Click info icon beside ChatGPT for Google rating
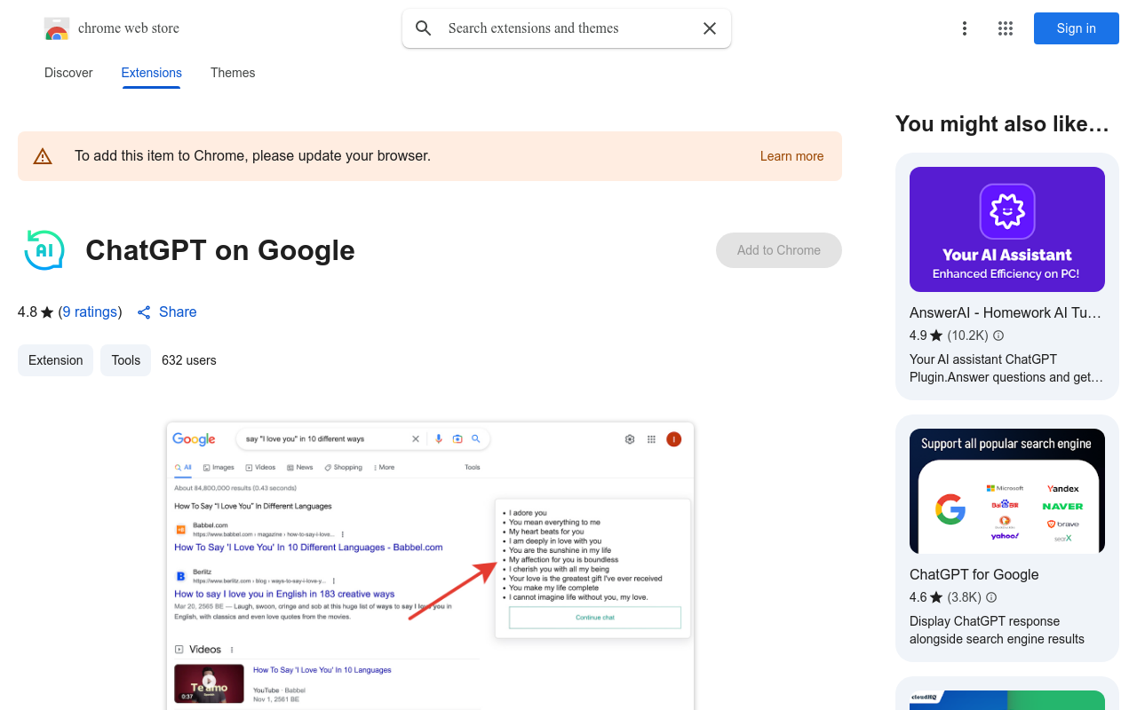The width and height of the screenshot is (1137, 710). coord(991,597)
